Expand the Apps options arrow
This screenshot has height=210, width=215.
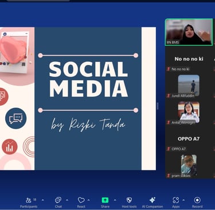pyautogui.click(x=183, y=200)
